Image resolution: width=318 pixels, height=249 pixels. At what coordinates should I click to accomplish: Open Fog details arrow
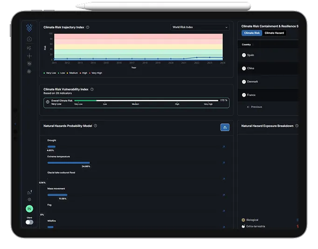pos(224,211)
